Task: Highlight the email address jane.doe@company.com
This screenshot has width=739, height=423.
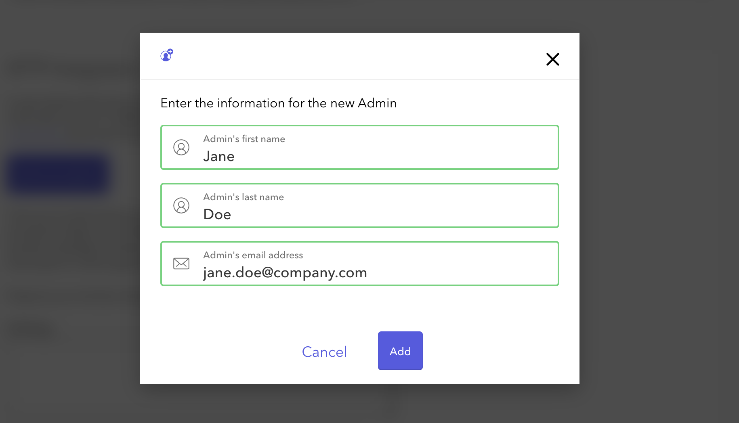Action: (x=285, y=272)
